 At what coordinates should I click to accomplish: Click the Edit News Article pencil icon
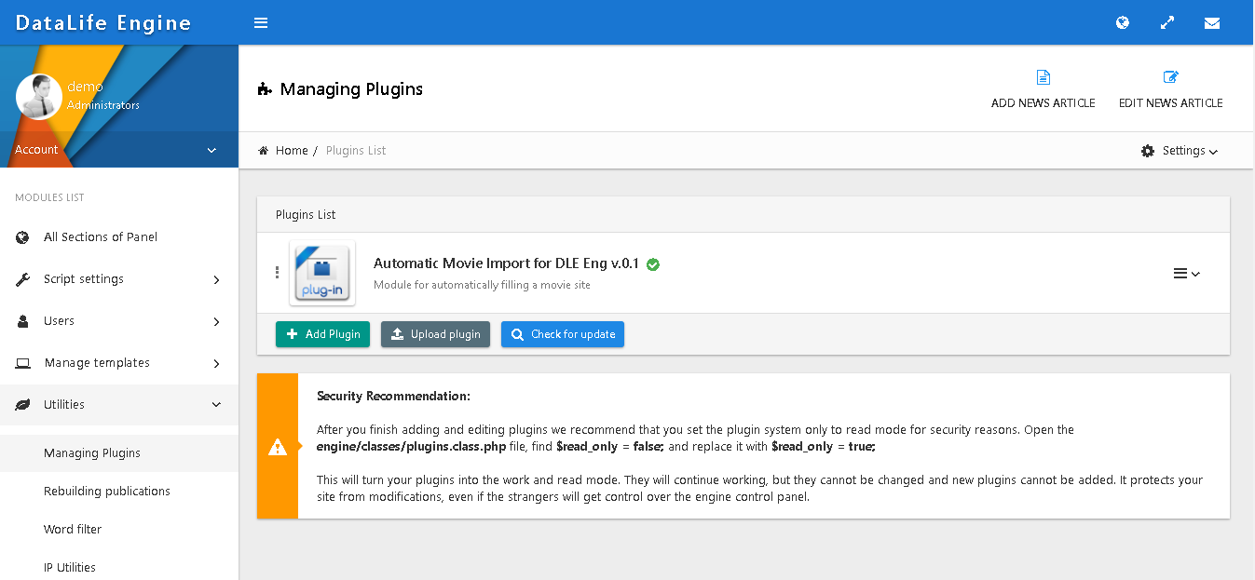tap(1171, 77)
